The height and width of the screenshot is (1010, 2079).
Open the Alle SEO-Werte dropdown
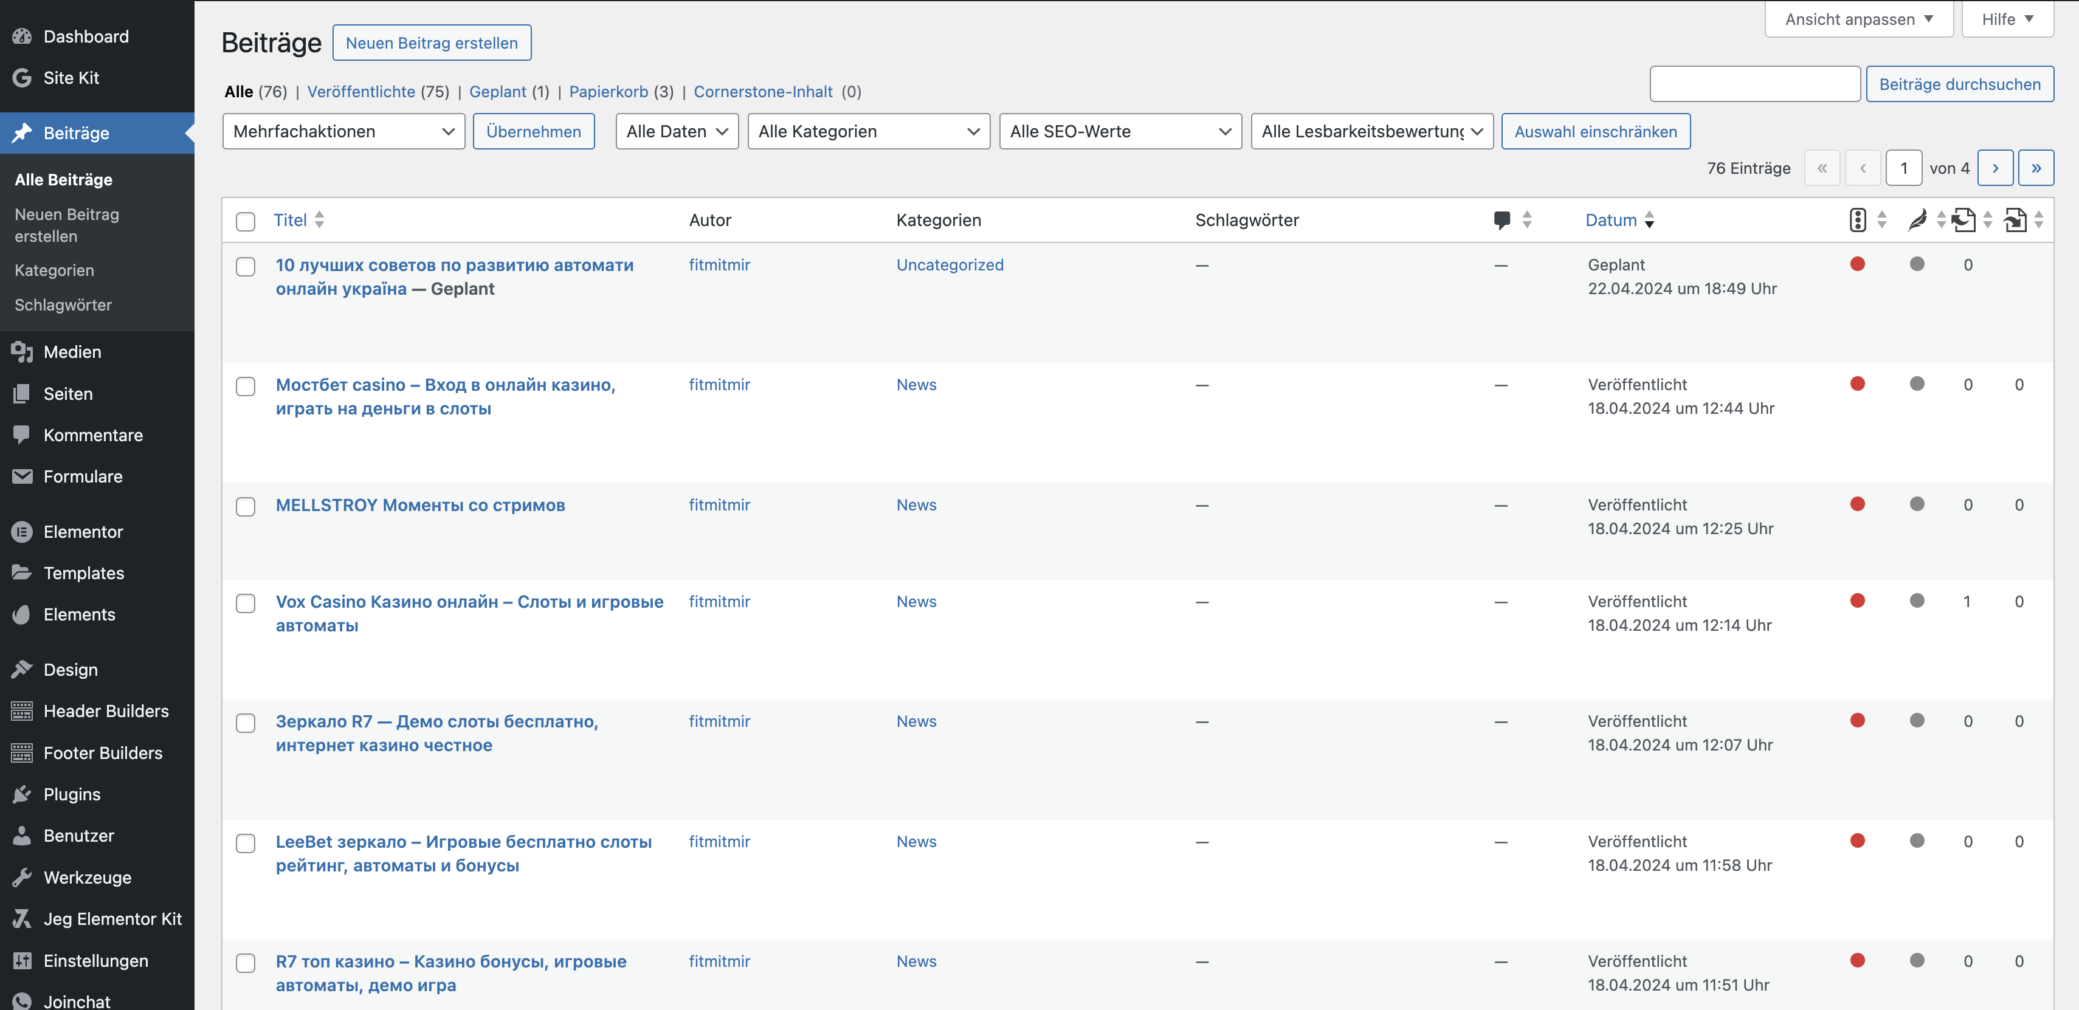[1119, 131]
